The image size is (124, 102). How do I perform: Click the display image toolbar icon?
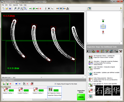pos(61,8)
